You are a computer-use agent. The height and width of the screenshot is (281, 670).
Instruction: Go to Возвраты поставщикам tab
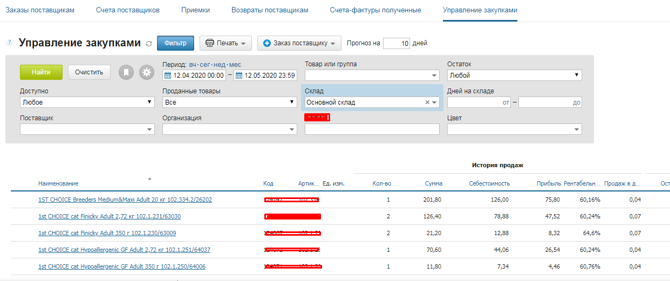[x=270, y=10]
